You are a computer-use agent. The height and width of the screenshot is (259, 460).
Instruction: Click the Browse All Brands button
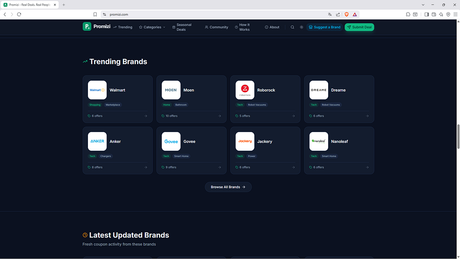[x=228, y=187]
